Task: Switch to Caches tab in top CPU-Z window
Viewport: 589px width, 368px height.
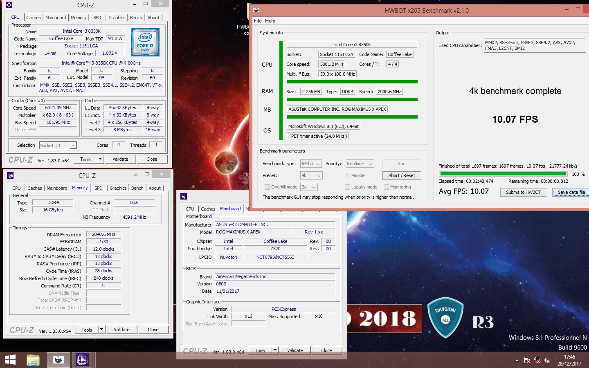Action: click(34, 18)
